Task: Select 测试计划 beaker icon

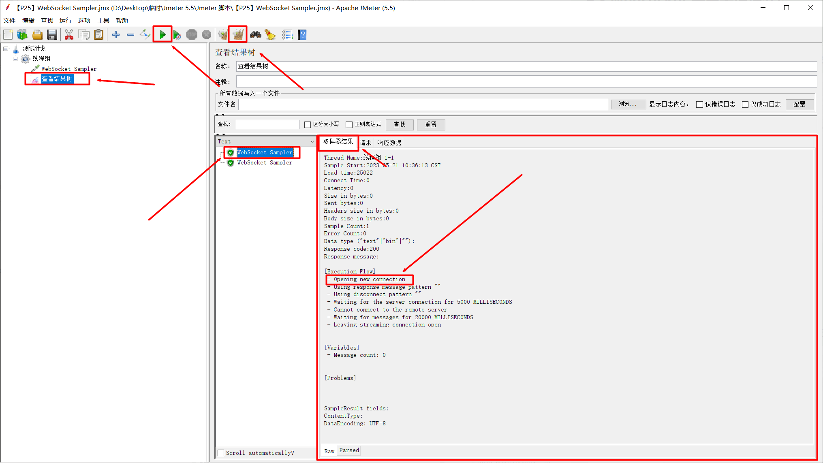Action: coord(16,49)
